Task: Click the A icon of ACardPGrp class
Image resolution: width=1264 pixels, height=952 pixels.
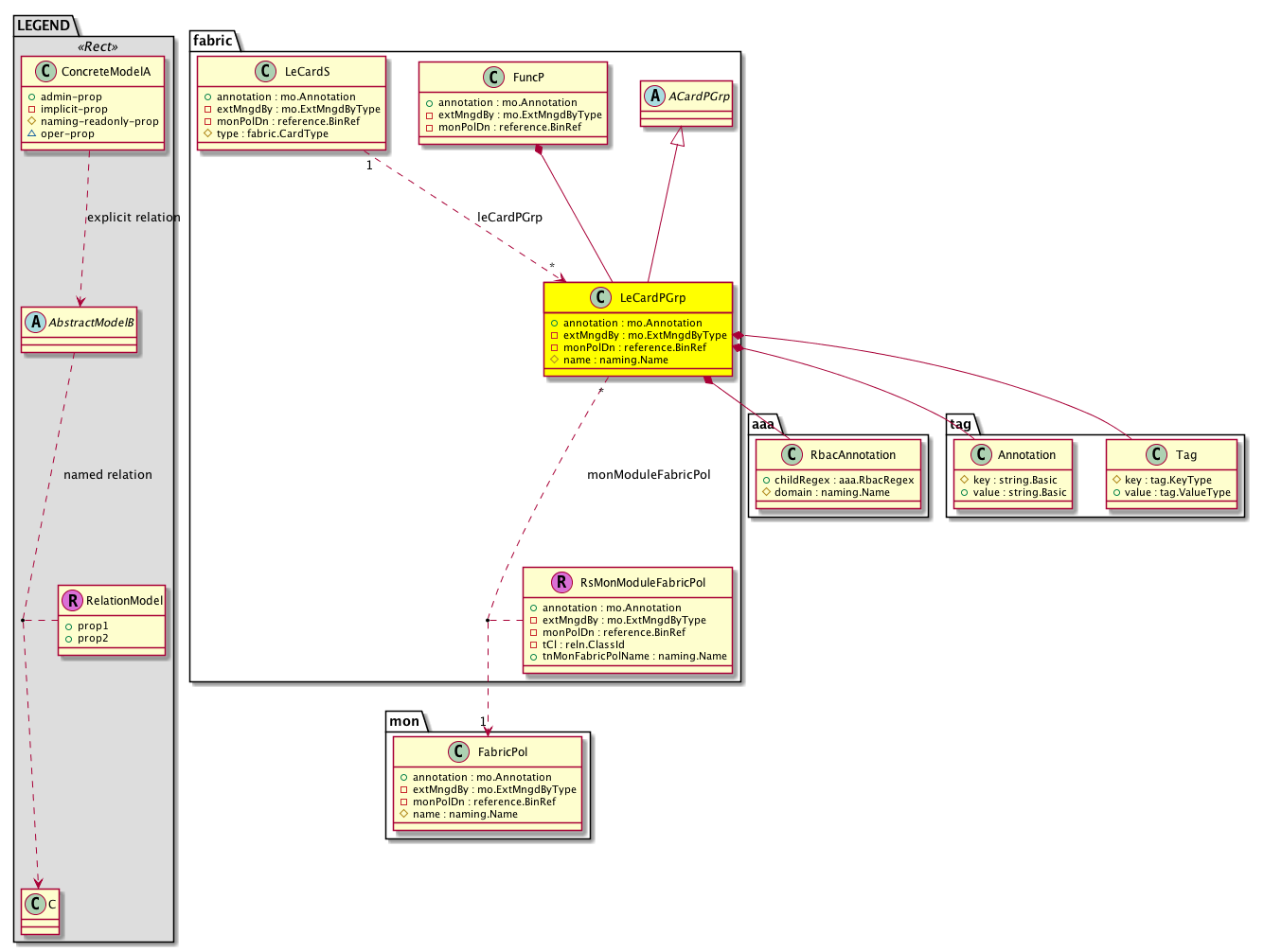Action: pyautogui.click(x=654, y=97)
